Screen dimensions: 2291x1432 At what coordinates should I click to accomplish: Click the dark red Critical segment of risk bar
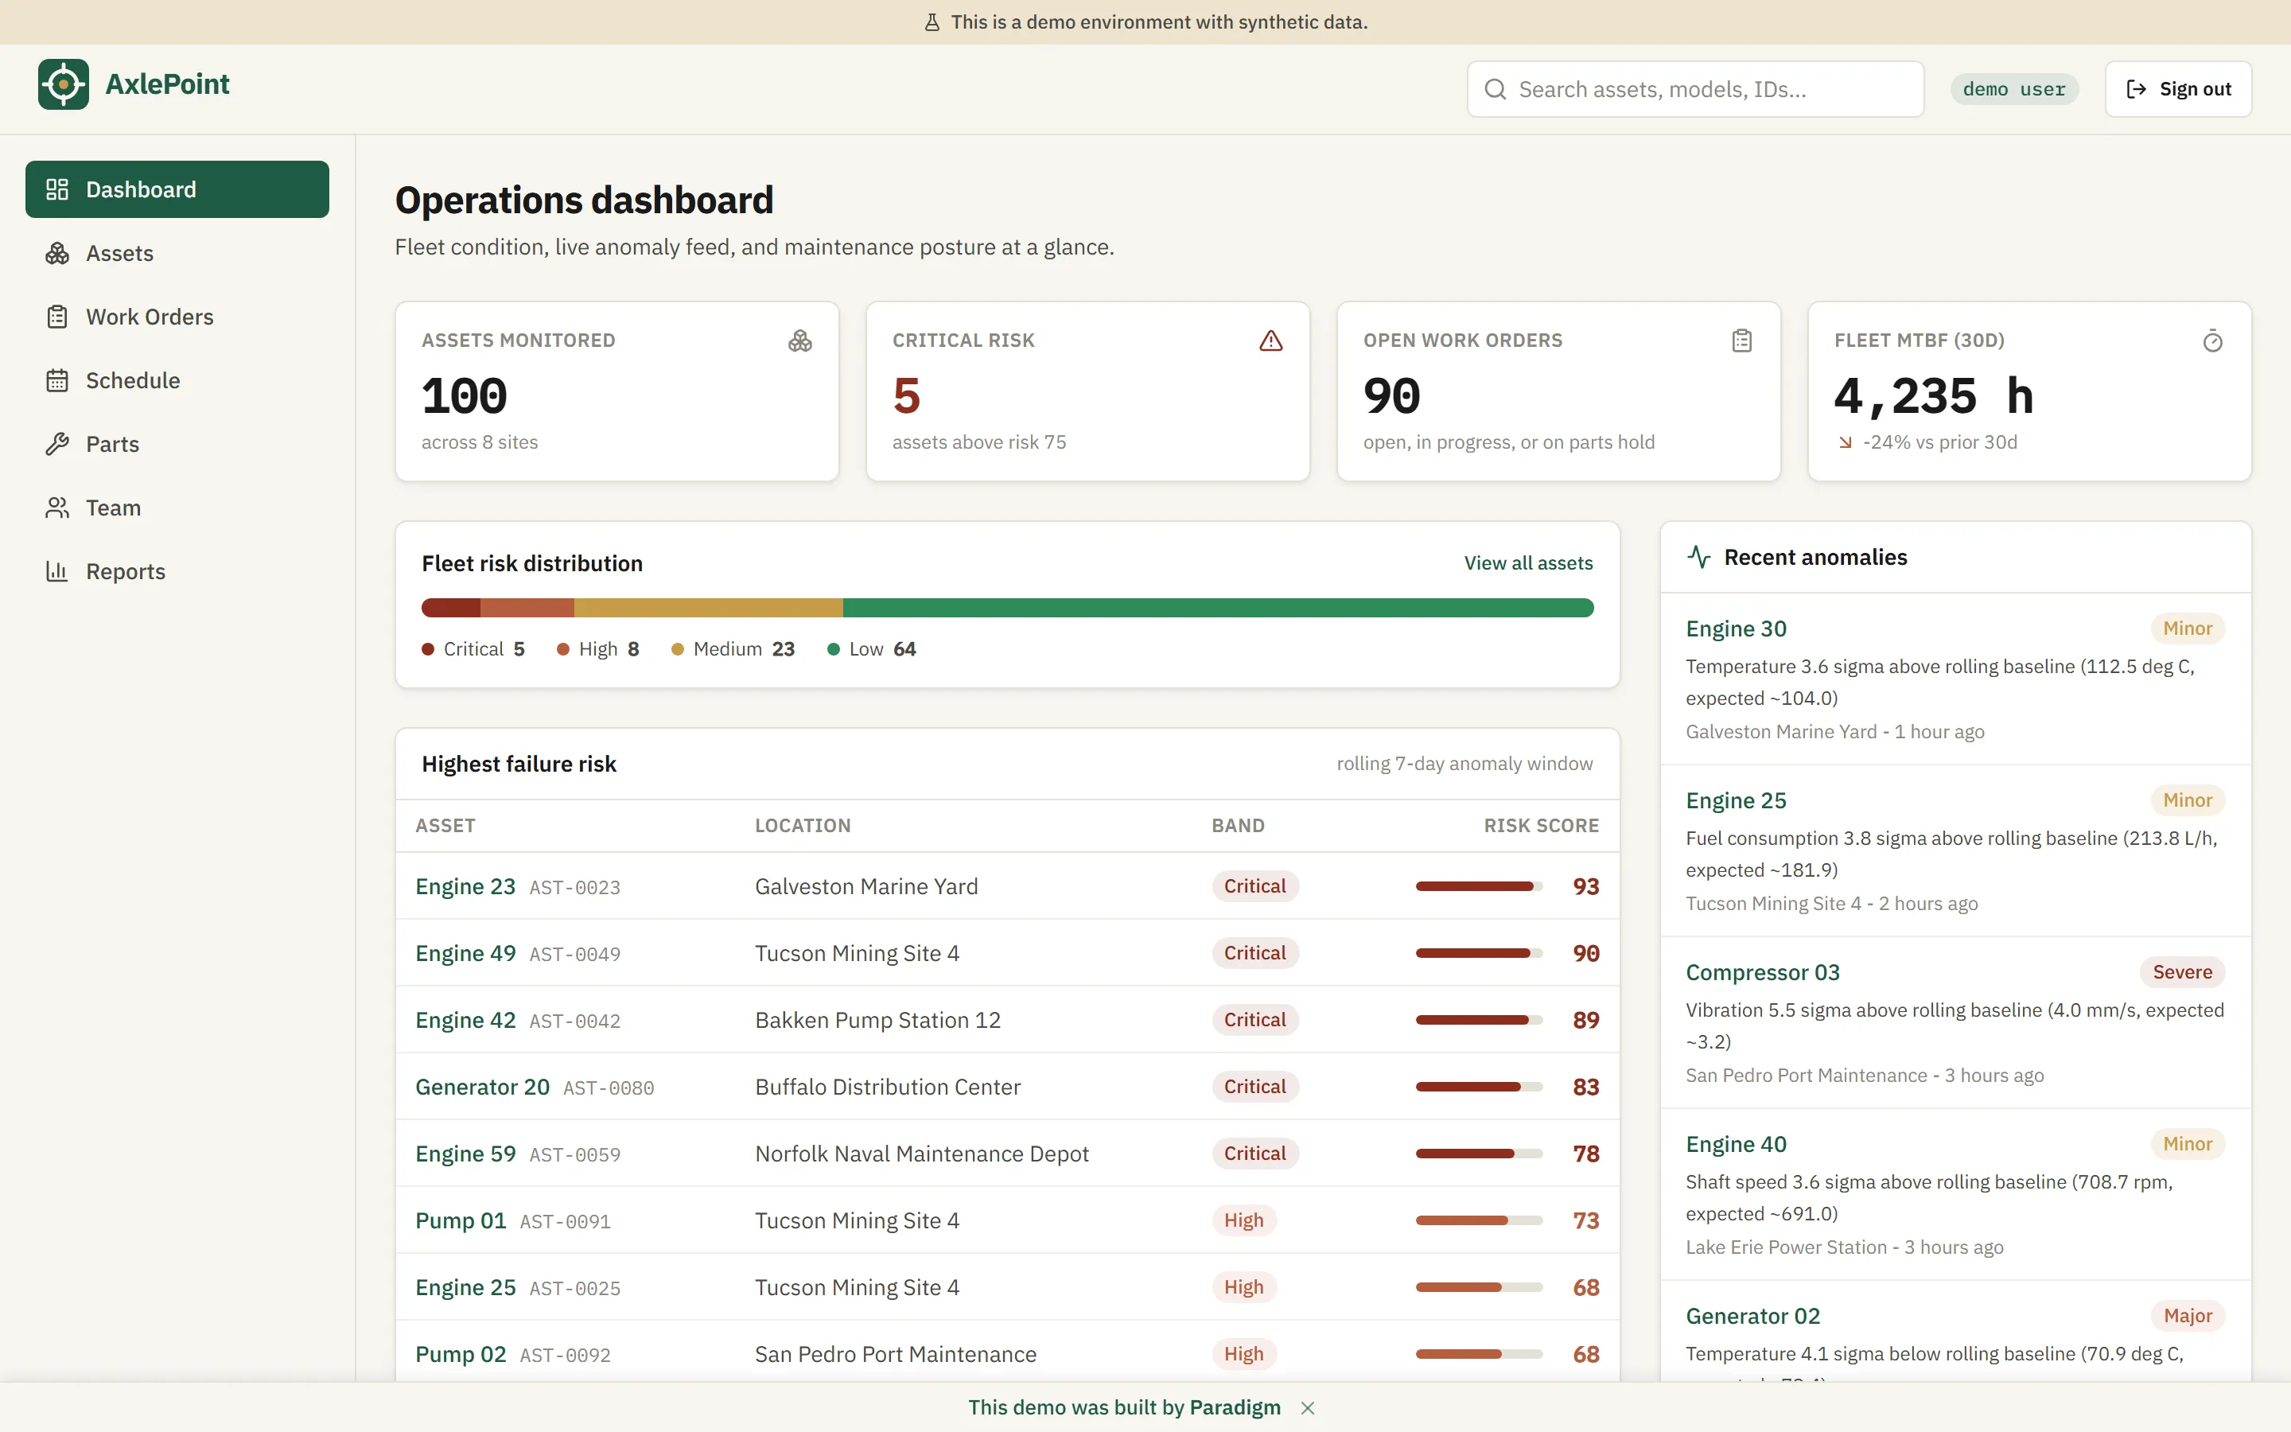450,608
